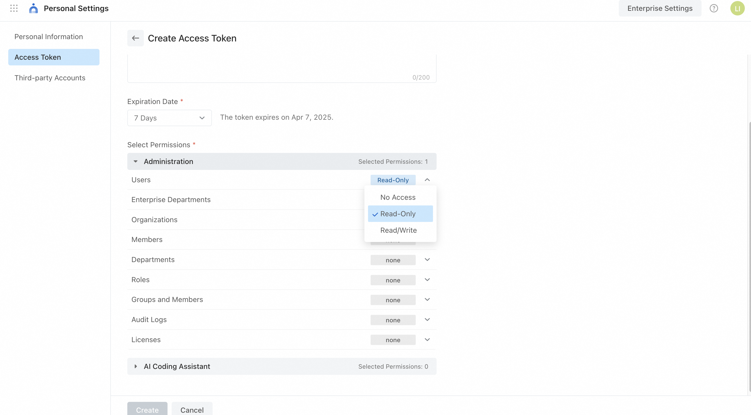Expand the AI Coding Assistant section

[136, 366]
